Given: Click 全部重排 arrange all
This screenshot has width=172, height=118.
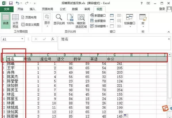Looking at the screenshot, I should pos(98,21).
